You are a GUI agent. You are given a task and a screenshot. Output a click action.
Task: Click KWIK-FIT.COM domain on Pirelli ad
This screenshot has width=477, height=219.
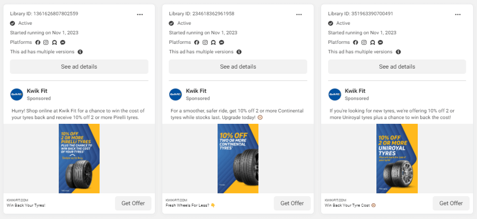click(x=17, y=200)
